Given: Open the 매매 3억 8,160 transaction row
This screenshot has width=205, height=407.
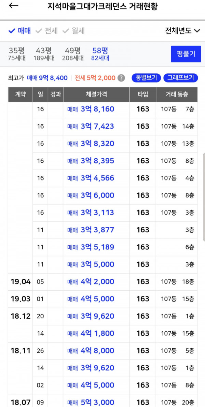Looking at the screenshot, I should pyautogui.click(x=102, y=109).
